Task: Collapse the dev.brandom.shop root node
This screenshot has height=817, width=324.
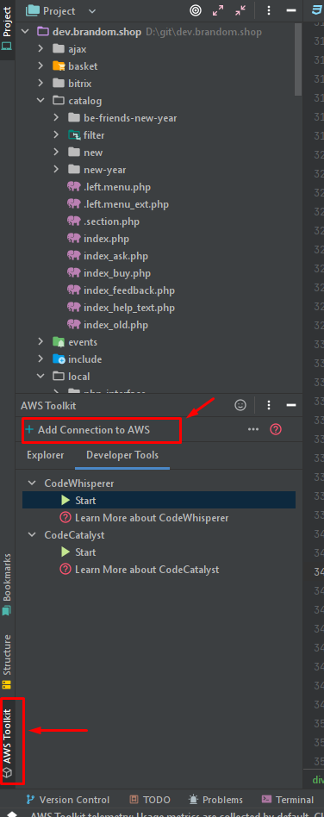Action: 24,32
